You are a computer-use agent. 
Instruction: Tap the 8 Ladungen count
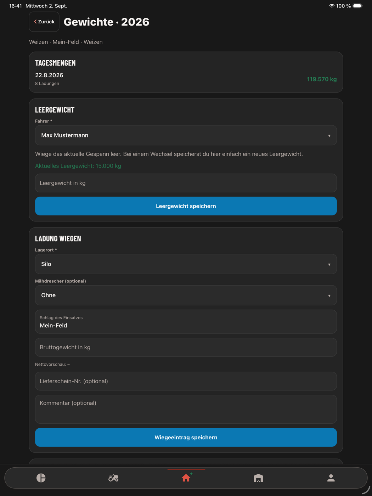pyautogui.click(x=47, y=84)
